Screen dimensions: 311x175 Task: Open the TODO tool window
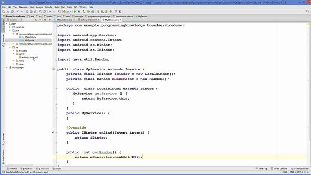point(57,169)
